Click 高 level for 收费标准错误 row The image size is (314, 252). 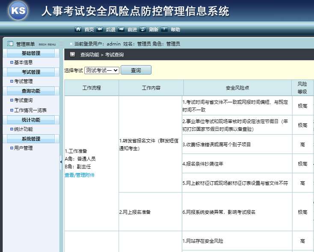point(302,144)
